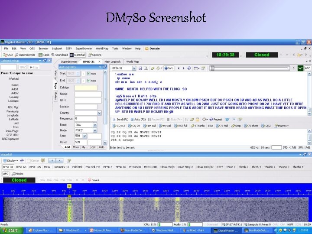Viewport: 312px width, 234px height.
Task: Click the Callsign input field in log entry
Action: [86, 88]
